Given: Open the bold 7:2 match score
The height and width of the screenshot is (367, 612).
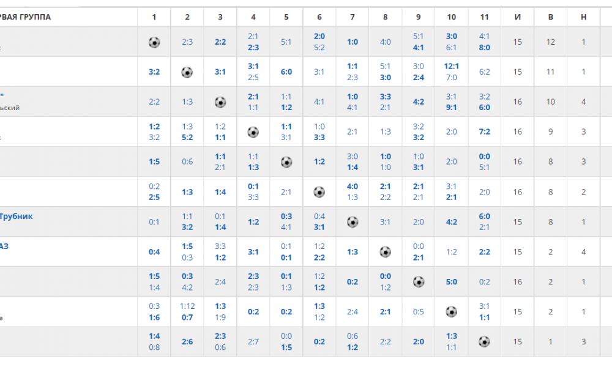Looking at the screenshot, I should (x=484, y=132).
